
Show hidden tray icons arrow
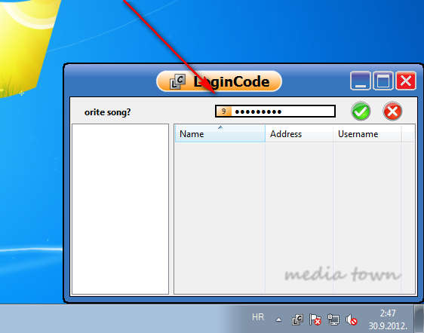click(279, 320)
